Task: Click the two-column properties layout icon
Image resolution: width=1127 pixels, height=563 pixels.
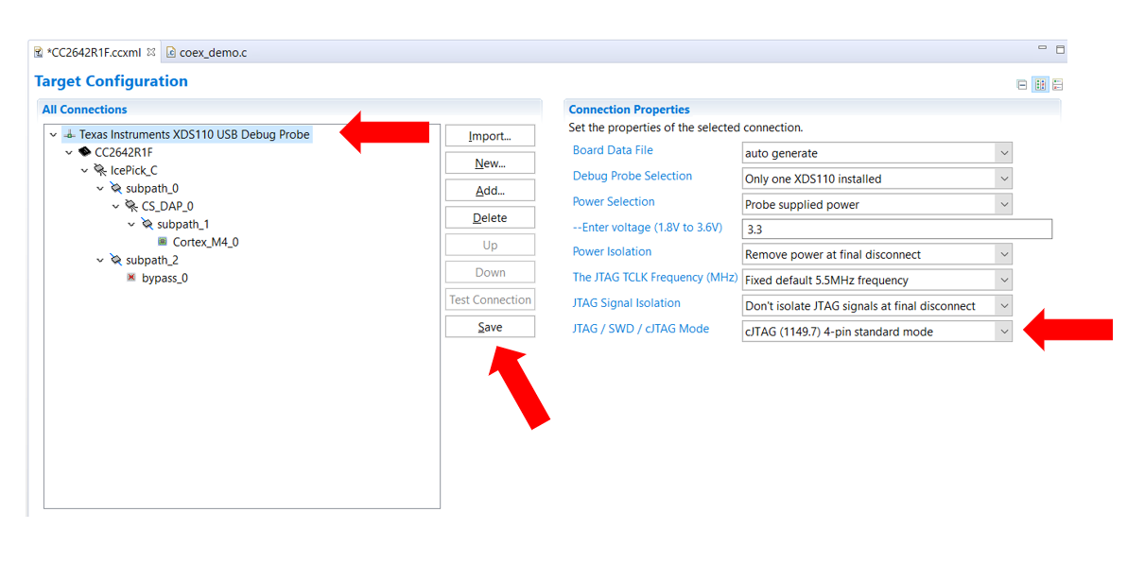Action: tap(1040, 84)
